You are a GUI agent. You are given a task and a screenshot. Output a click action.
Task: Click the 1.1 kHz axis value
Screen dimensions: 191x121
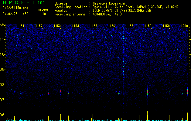click(2, 39)
